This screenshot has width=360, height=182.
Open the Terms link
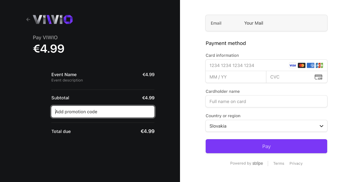[x=279, y=163]
